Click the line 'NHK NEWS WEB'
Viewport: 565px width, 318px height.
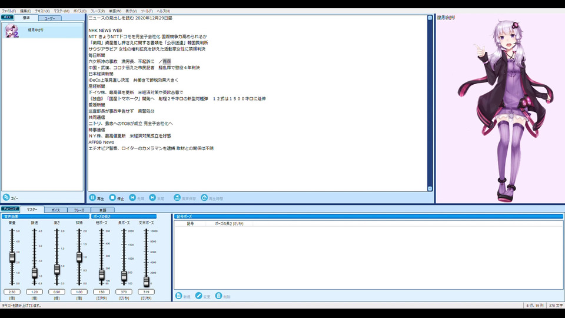point(105,30)
